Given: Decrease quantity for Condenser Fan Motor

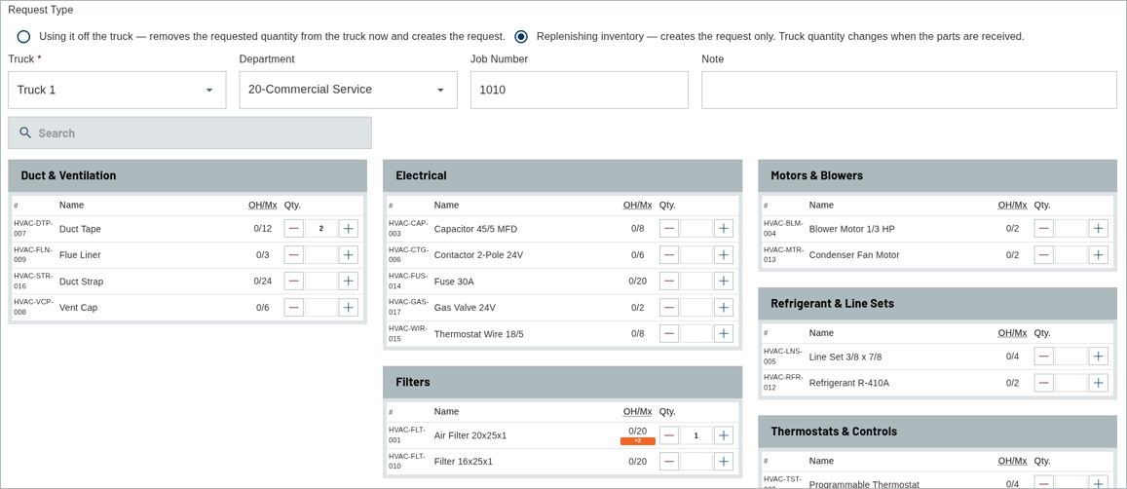Looking at the screenshot, I should point(1044,254).
